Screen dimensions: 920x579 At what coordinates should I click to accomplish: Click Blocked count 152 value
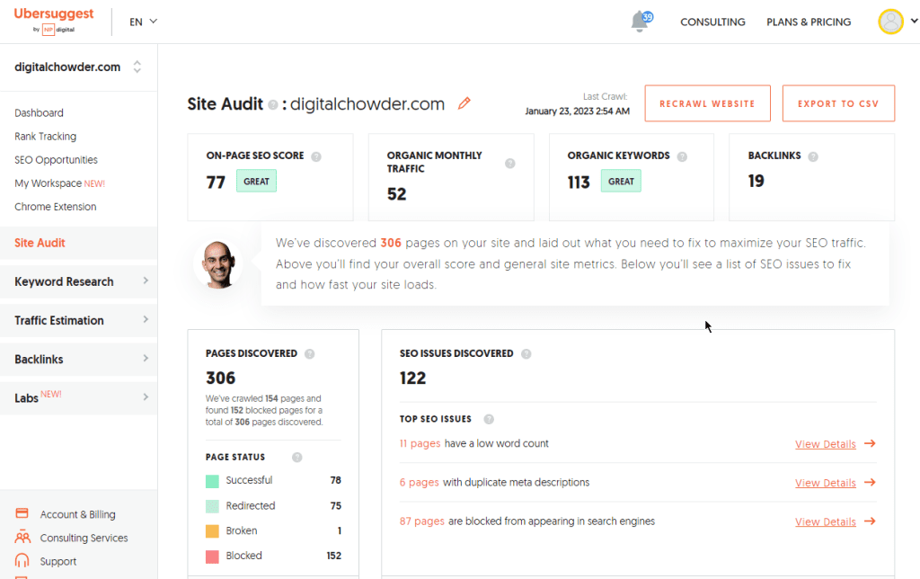pyautogui.click(x=334, y=556)
